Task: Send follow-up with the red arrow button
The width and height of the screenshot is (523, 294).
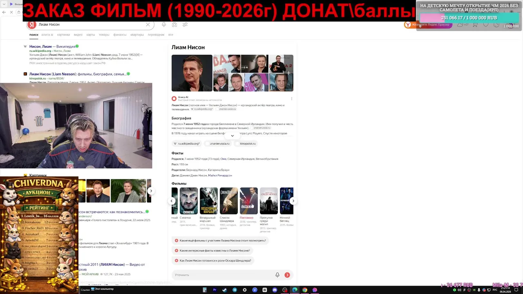Action: coord(287,275)
